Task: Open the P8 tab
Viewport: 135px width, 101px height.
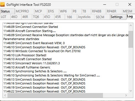Action: click(x=77, y=11)
